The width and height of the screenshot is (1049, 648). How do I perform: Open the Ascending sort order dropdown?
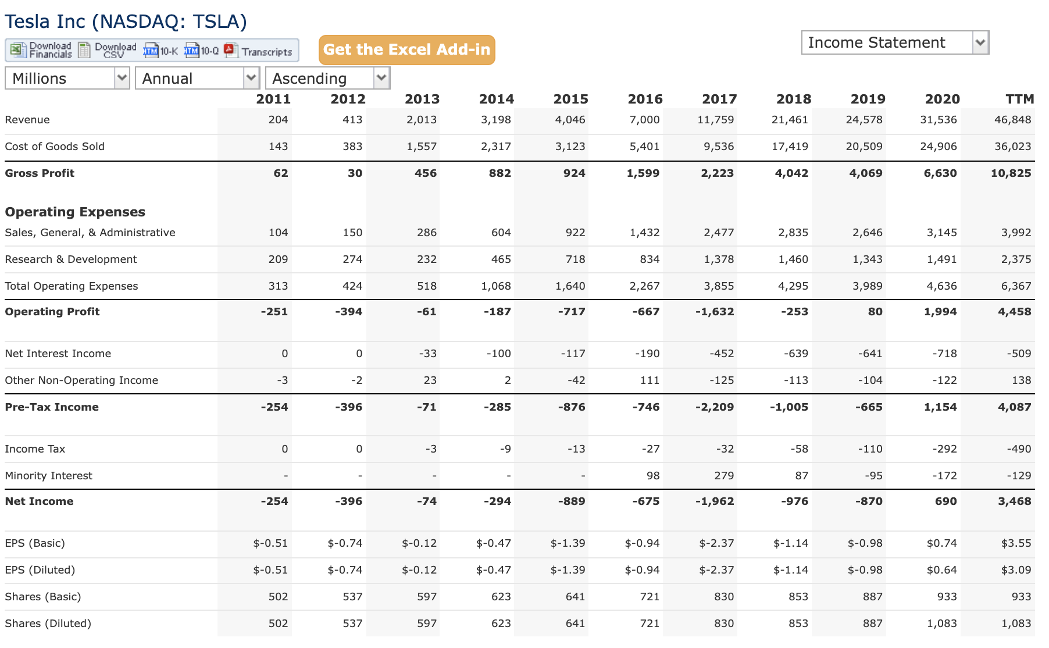(x=327, y=78)
